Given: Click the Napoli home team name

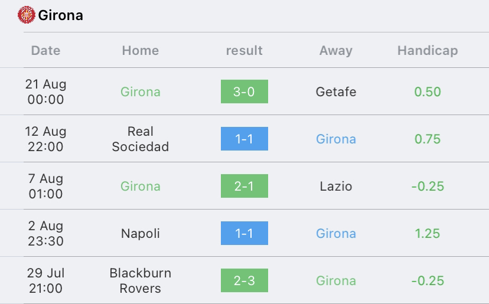Looking at the screenshot, I should tap(141, 234).
